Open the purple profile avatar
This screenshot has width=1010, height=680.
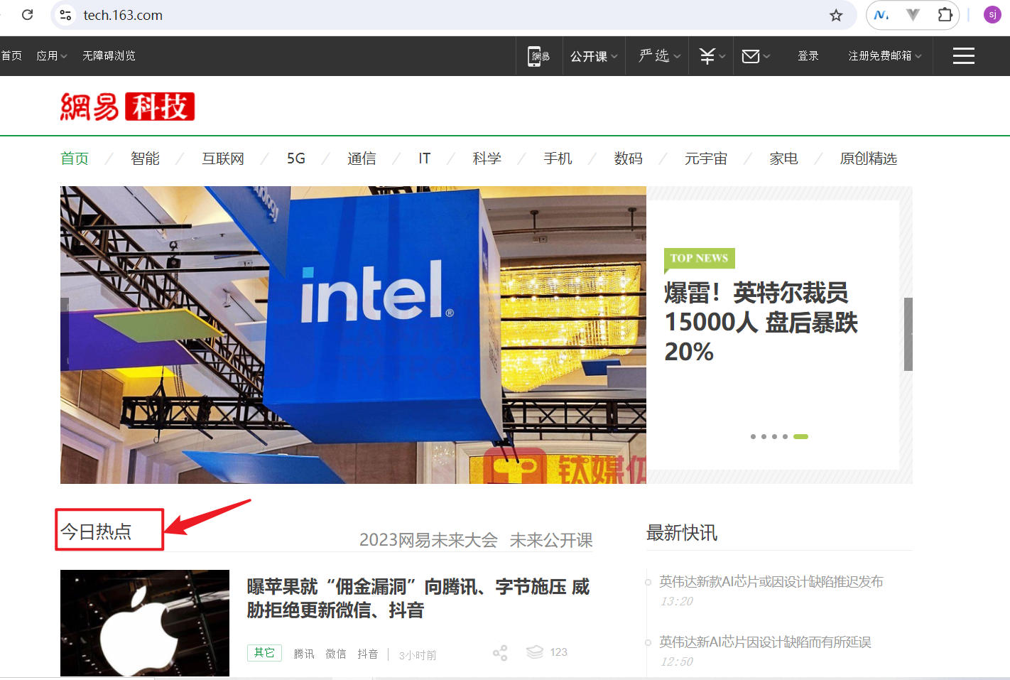[x=992, y=15]
